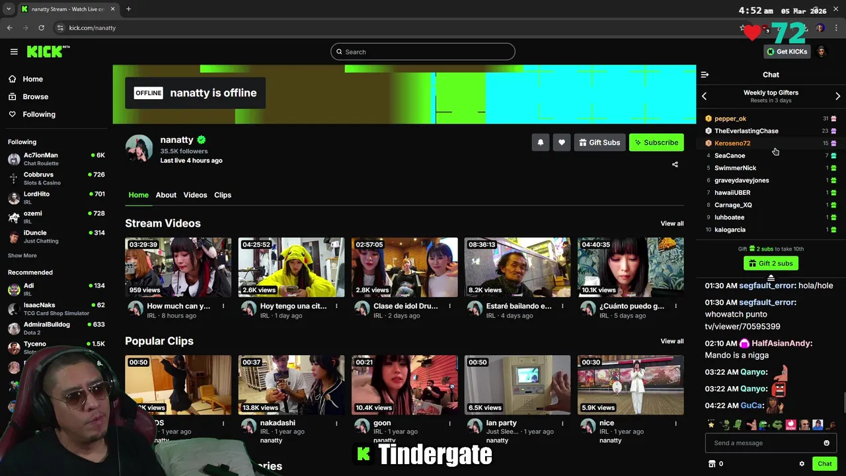Click the Kick logo

click(48, 52)
